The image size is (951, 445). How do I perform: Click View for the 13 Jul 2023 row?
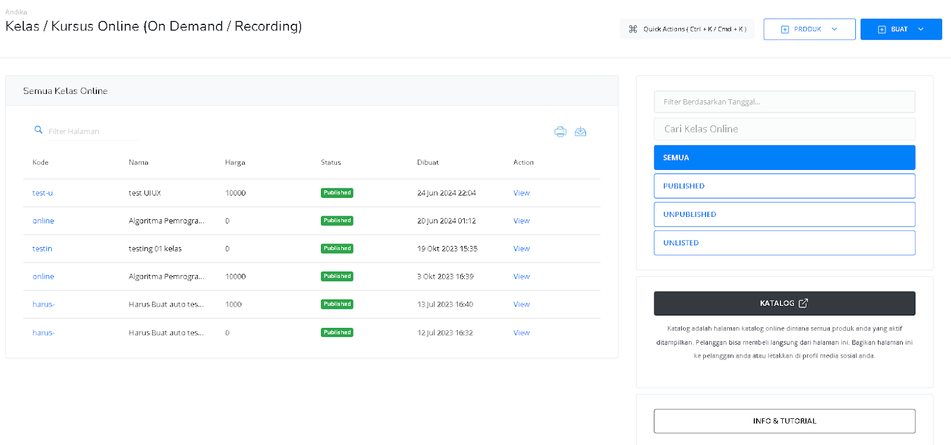pyautogui.click(x=521, y=304)
